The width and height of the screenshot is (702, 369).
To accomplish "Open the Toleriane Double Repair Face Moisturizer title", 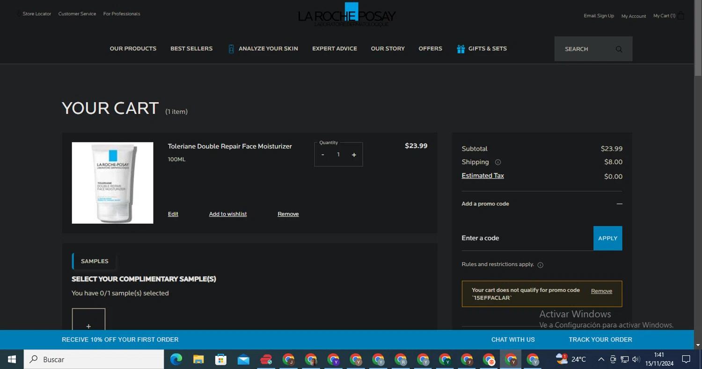I will [230, 147].
